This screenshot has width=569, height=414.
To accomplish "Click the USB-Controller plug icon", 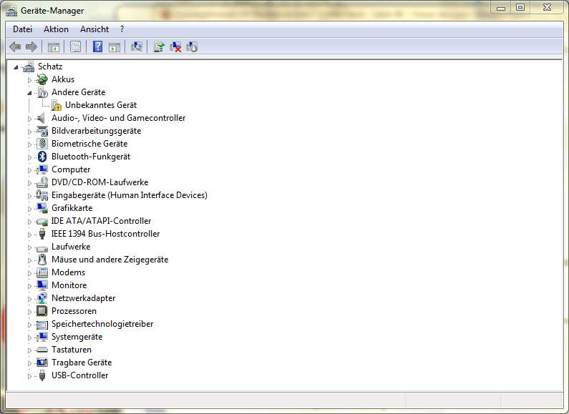I will [42, 375].
